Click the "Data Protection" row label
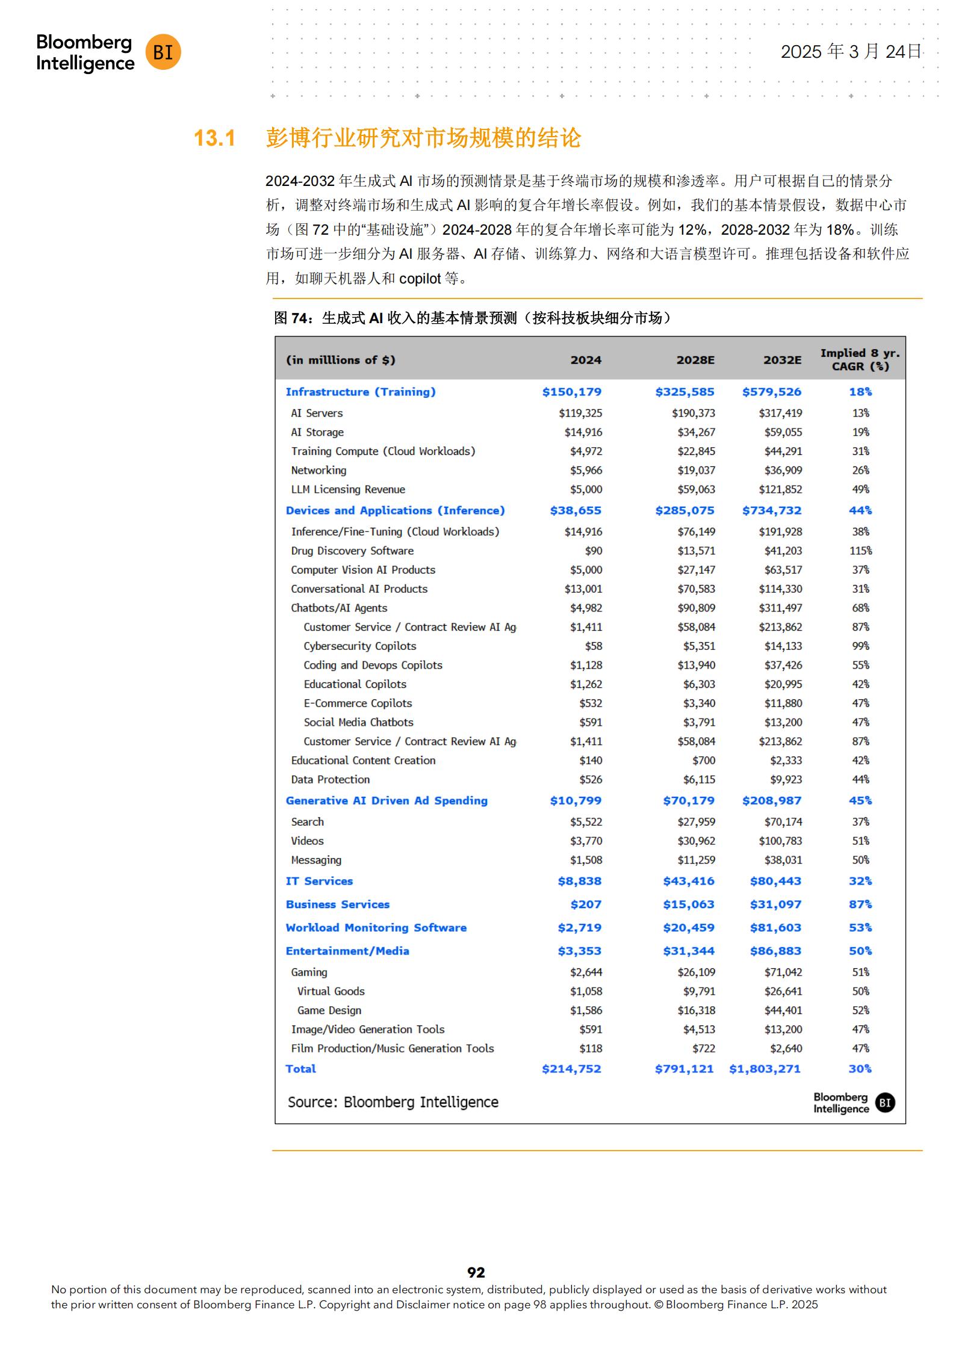 click(x=331, y=779)
